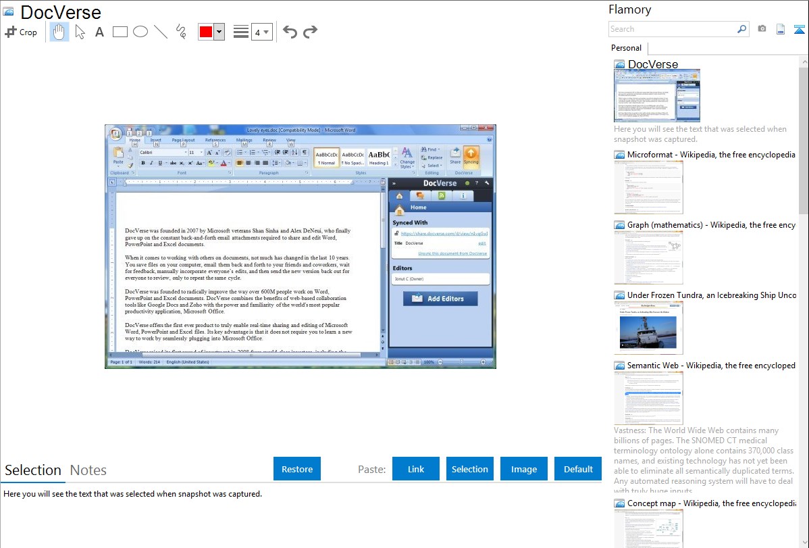Click the DocVerse pane RSS feed icon
The height and width of the screenshot is (548, 809).
(x=442, y=196)
